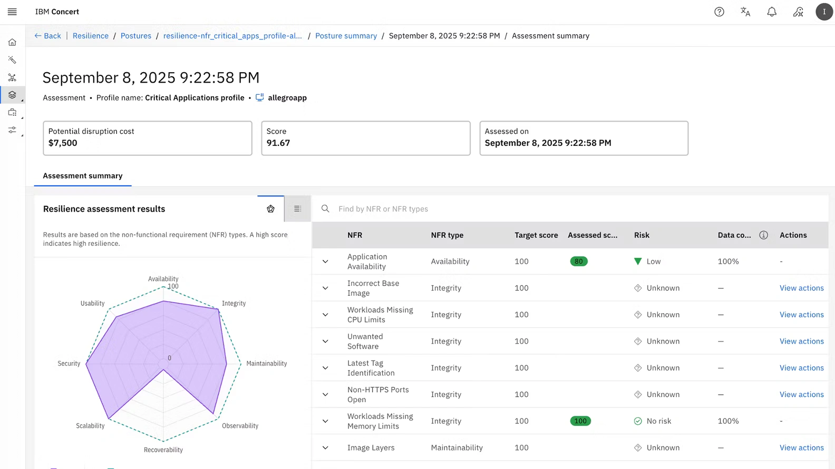Click the help question mark icon
Viewport: 835px width, 469px height.
click(719, 12)
